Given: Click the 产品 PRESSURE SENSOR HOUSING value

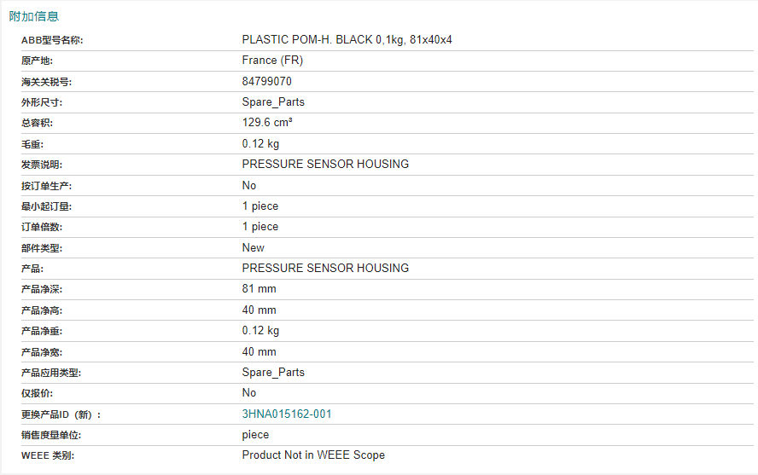Looking at the screenshot, I should click(x=325, y=268).
